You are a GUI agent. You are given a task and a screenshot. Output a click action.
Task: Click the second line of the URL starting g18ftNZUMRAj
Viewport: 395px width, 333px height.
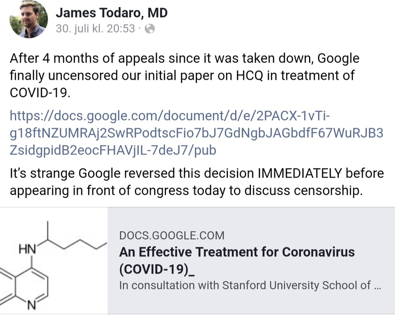tap(196, 133)
